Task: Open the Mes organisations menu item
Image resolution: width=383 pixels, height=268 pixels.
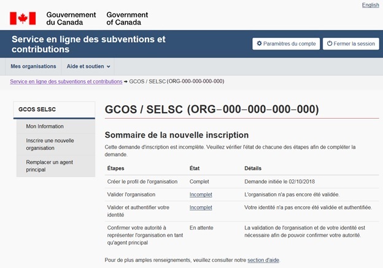Action: [33, 66]
